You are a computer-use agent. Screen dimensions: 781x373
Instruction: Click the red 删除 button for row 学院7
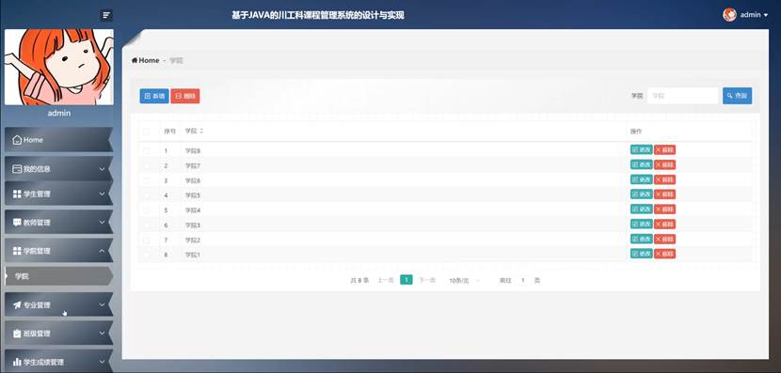(665, 164)
